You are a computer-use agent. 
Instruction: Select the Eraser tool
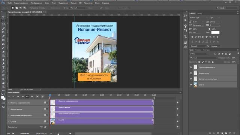3,52
